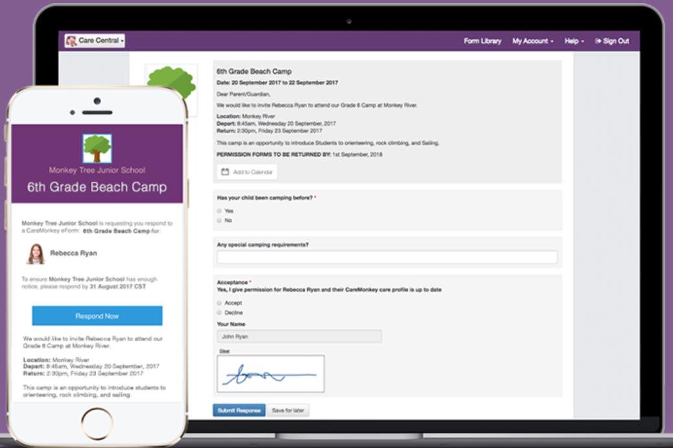This screenshot has width=673, height=448.
Task: Click the Care Central avatar icon
Action: click(x=71, y=41)
